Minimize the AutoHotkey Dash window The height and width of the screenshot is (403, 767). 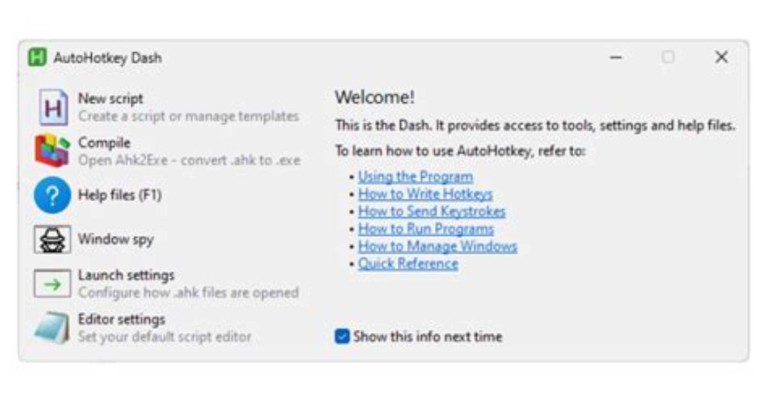click(616, 57)
